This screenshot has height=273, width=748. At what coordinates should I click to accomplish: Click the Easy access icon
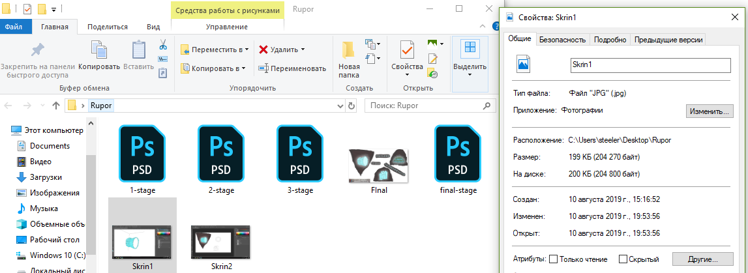pyautogui.click(x=370, y=58)
